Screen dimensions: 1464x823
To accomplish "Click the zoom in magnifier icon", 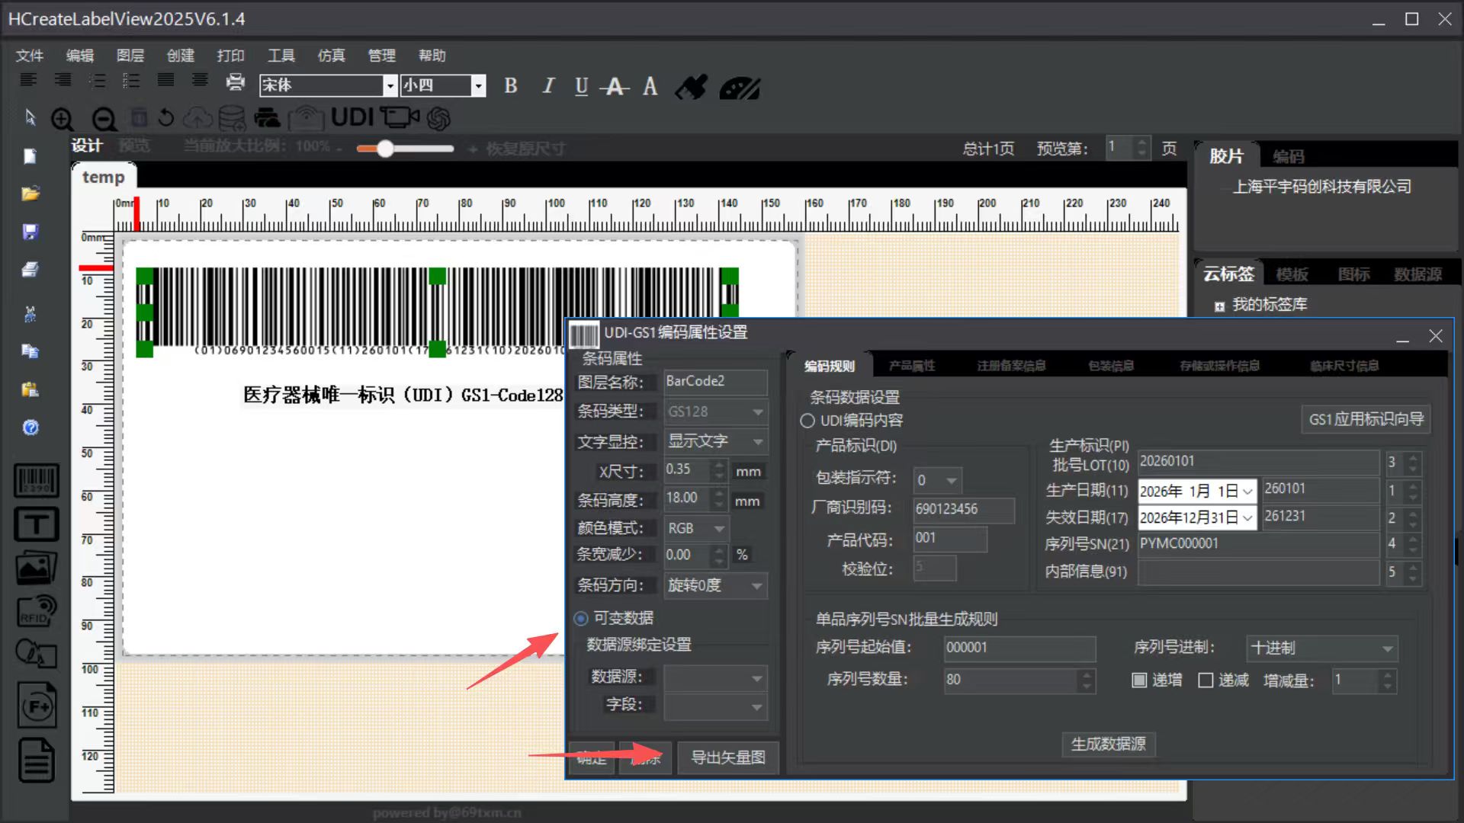I will pos(63,119).
